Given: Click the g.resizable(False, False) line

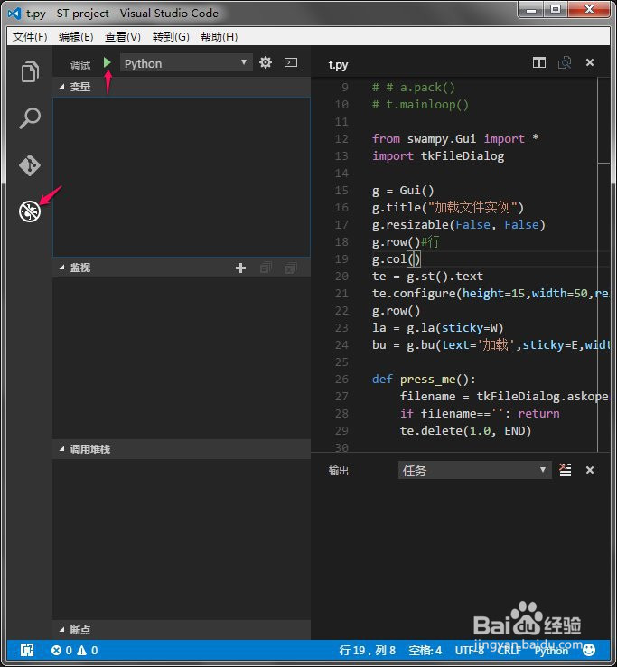Looking at the screenshot, I should (x=458, y=225).
